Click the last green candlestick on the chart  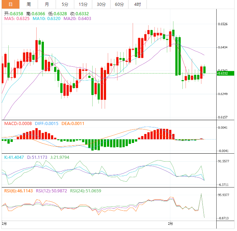[205, 70]
